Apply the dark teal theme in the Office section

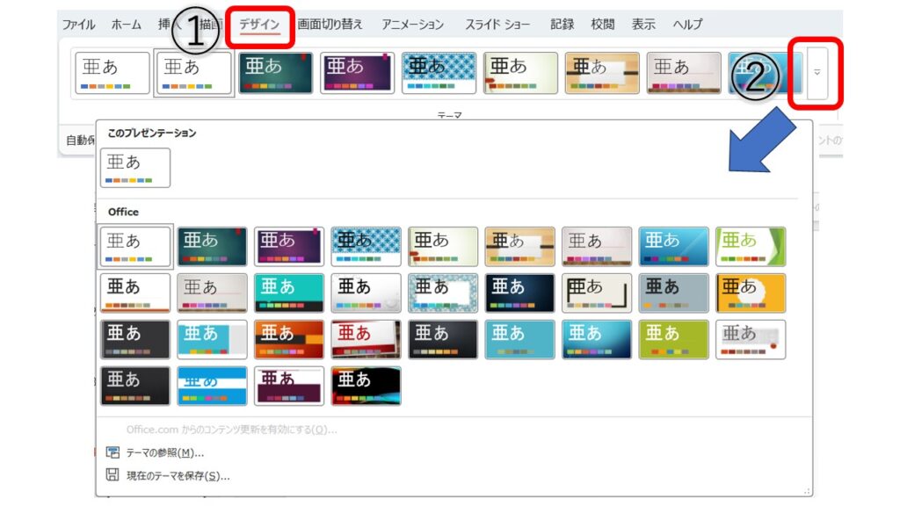click(x=212, y=247)
